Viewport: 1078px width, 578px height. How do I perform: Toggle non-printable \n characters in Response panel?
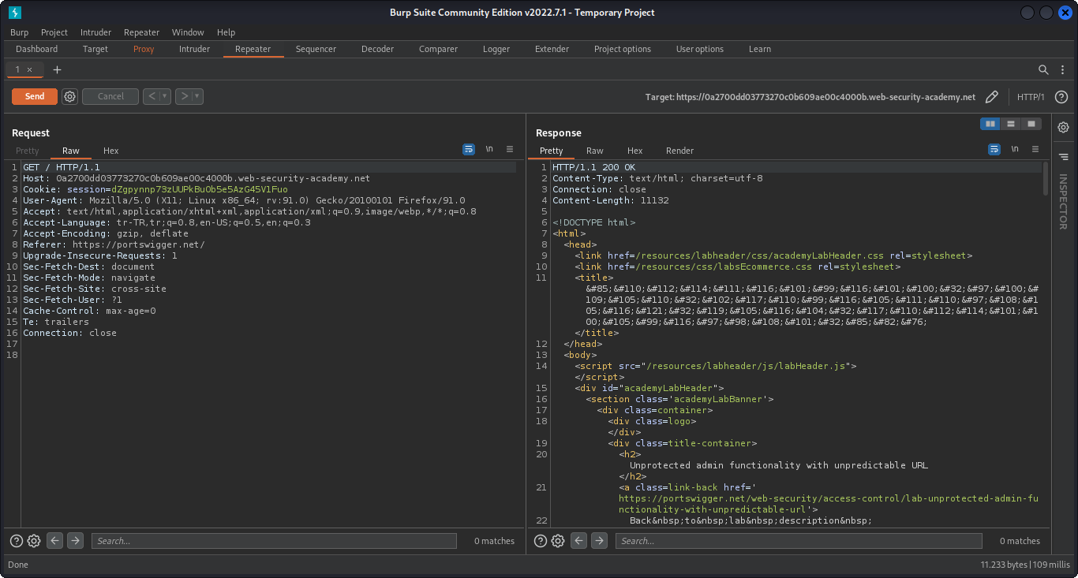pyautogui.click(x=1015, y=149)
